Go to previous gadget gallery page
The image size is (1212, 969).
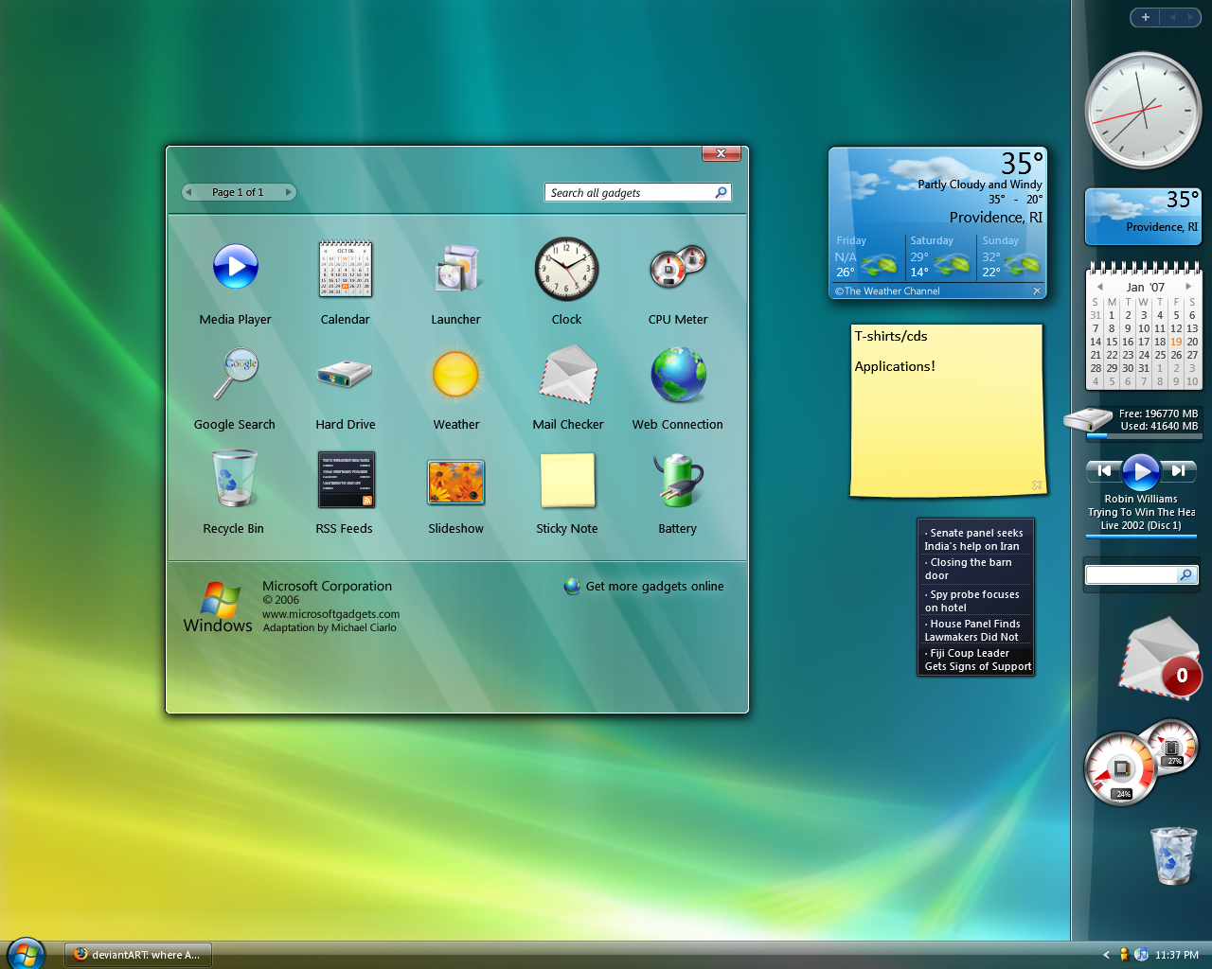point(189,192)
